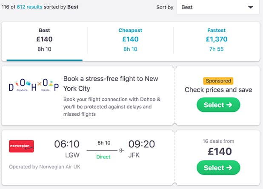Click the green Direct flight label
Image resolution: width=263 pixels, height=189 pixels.
tap(104, 157)
